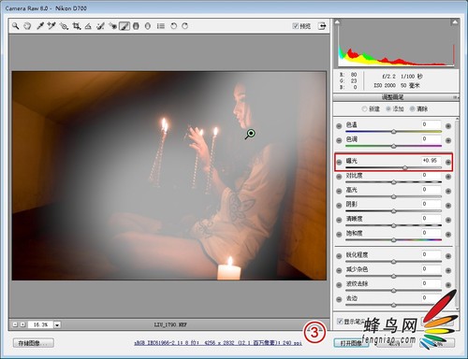Toggle full screen mode icon
This screenshot has height=359, width=468.
coord(322,26)
